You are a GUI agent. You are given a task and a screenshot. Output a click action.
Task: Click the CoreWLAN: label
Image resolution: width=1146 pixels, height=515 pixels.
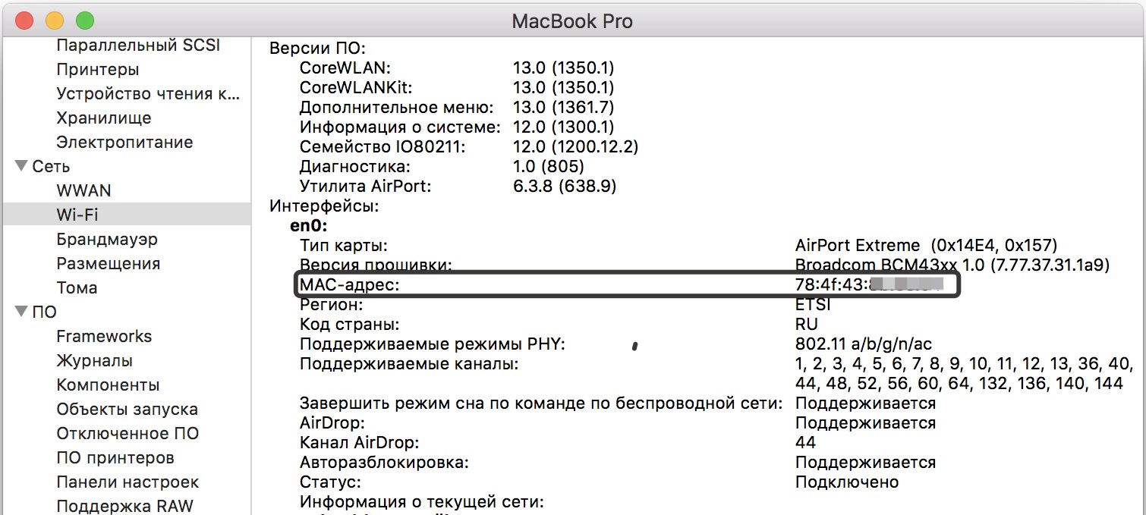tap(345, 68)
